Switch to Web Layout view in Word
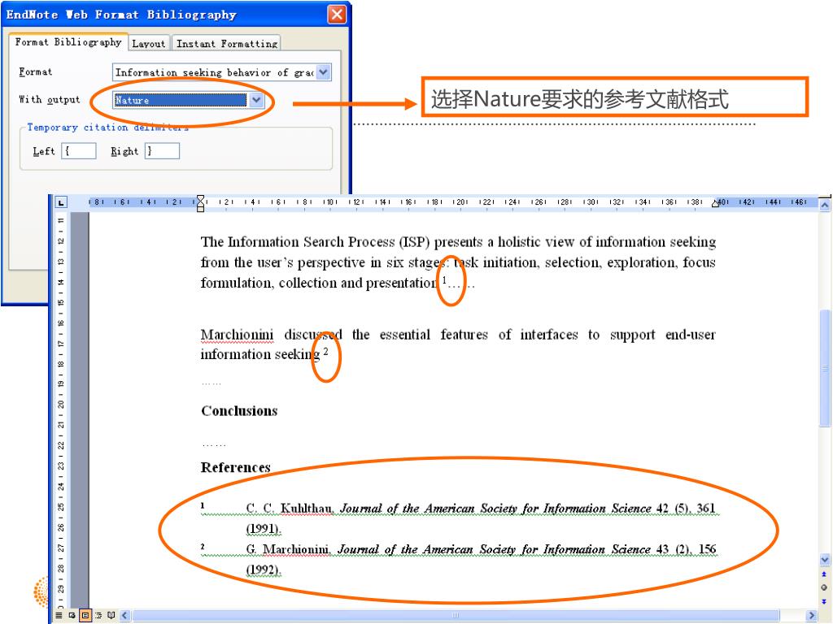 [x=72, y=616]
